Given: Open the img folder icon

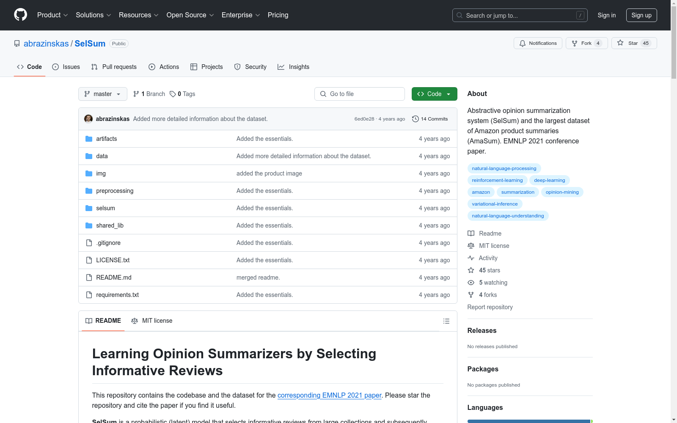Looking at the screenshot, I should coord(89,173).
